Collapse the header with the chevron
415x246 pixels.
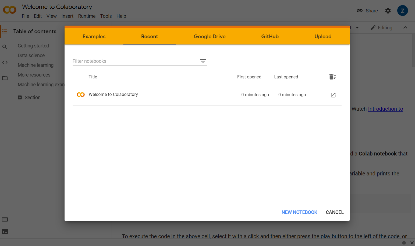click(x=406, y=27)
